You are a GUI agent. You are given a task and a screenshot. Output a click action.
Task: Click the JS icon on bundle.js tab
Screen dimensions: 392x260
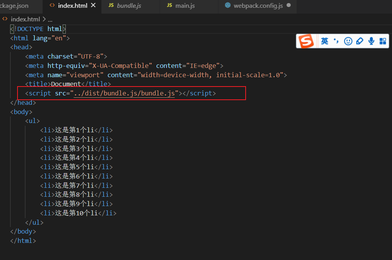pyautogui.click(x=111, y=5)
